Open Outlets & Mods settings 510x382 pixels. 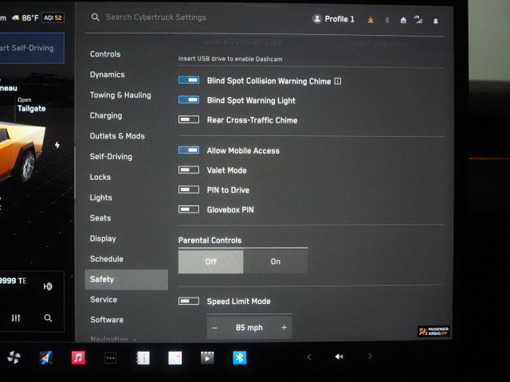click(117, 136)
